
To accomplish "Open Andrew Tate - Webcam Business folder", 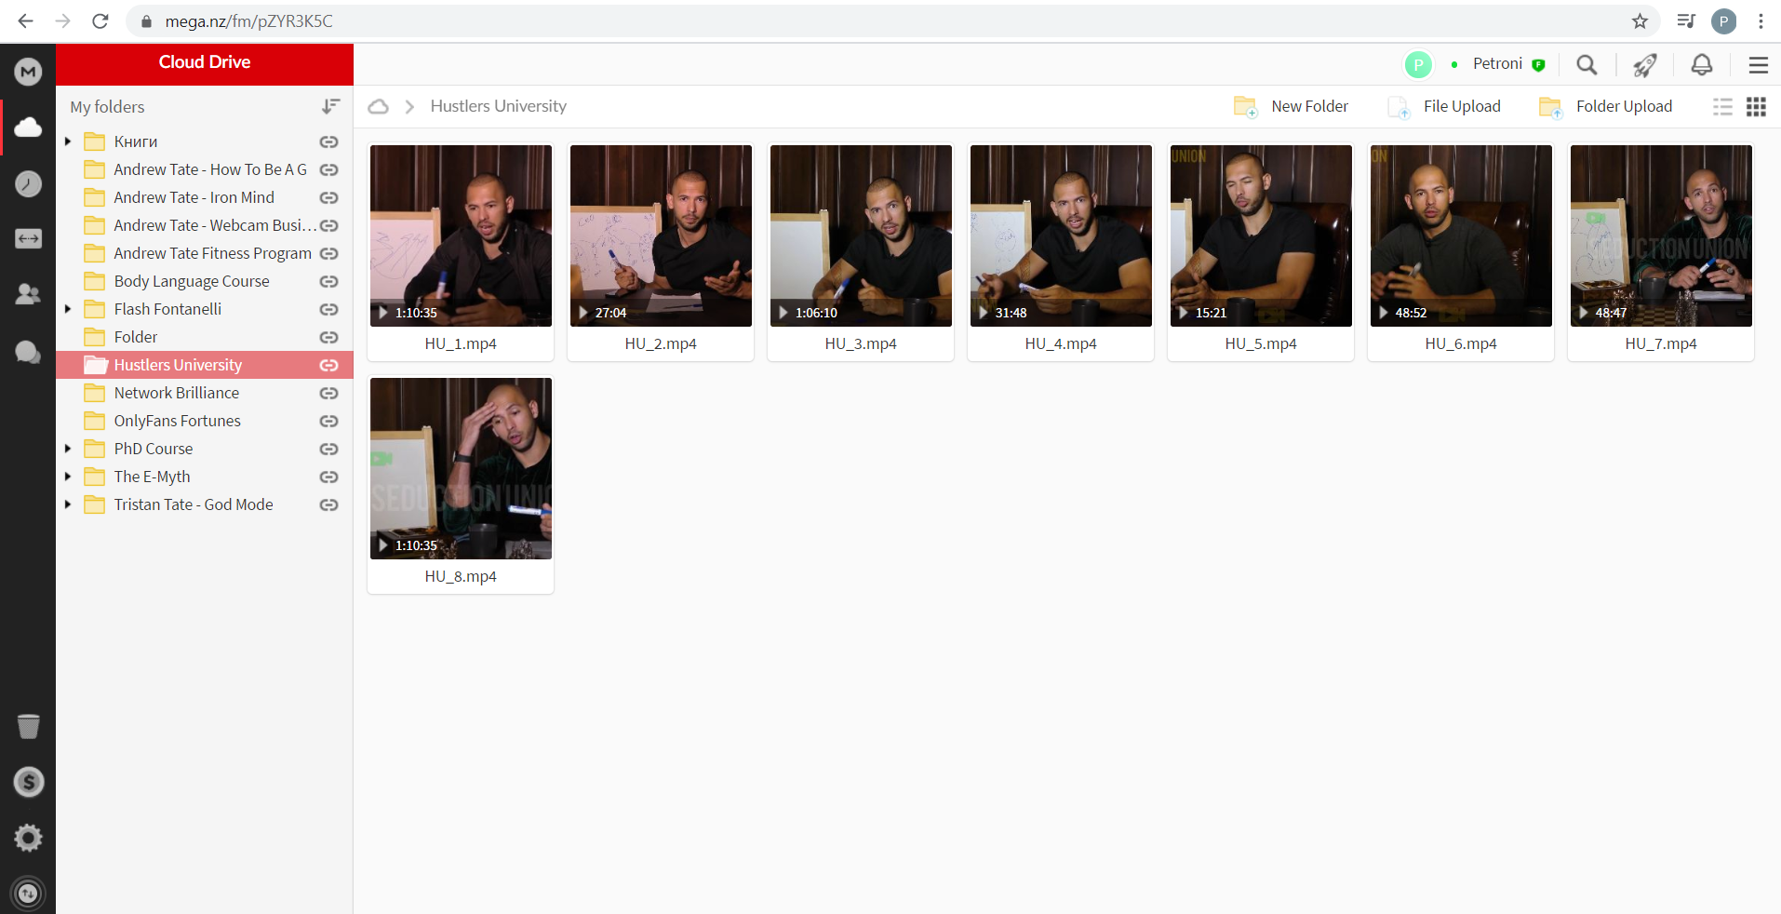I will point(205,225).
